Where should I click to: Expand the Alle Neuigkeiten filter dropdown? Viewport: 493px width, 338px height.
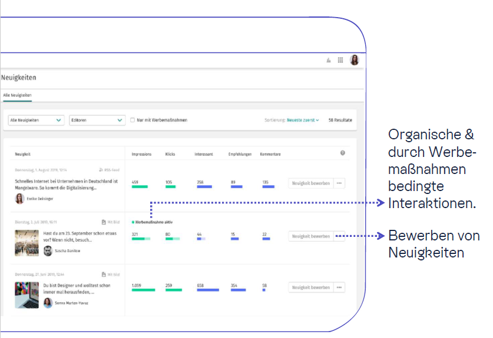pos(36,120)
